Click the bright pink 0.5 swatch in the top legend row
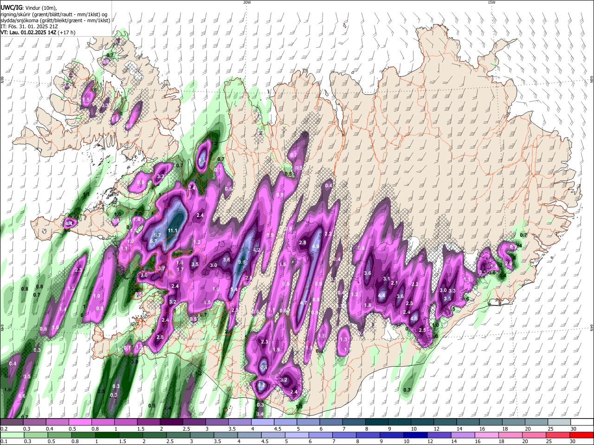Screen dimensions: 594x445 80,422
